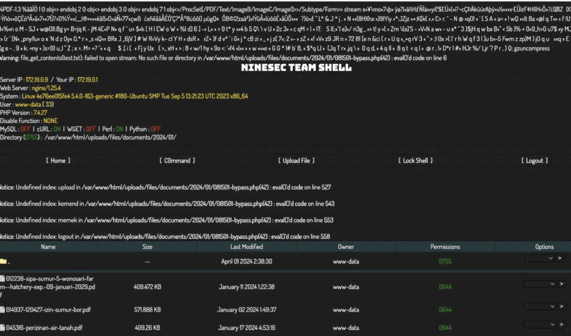571x336 pixels.
Task: Click the Python OFF status
Action: [x=156, y=129]
